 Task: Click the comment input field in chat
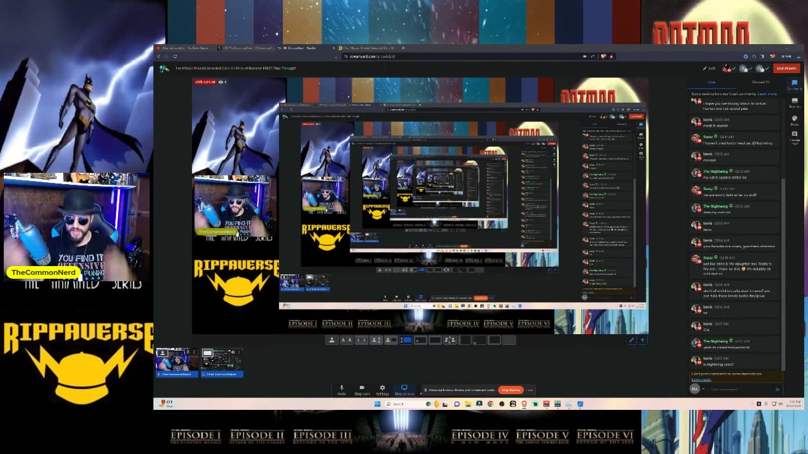point(737,389)
